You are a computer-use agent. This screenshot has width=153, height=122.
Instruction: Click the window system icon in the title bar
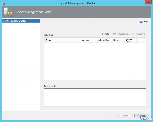pos(4,3)
